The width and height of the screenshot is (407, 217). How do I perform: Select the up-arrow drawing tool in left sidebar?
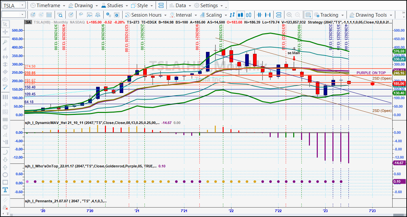click(x=5, y=167)
